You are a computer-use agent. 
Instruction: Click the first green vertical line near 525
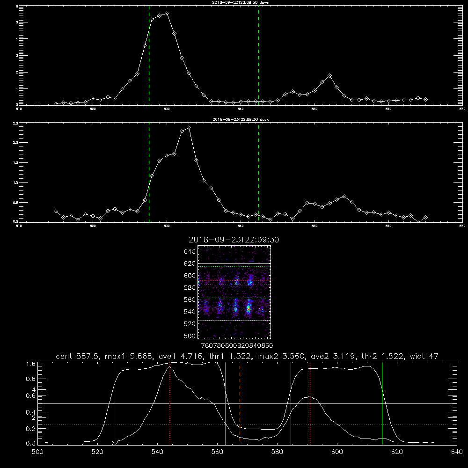point(113,403)
